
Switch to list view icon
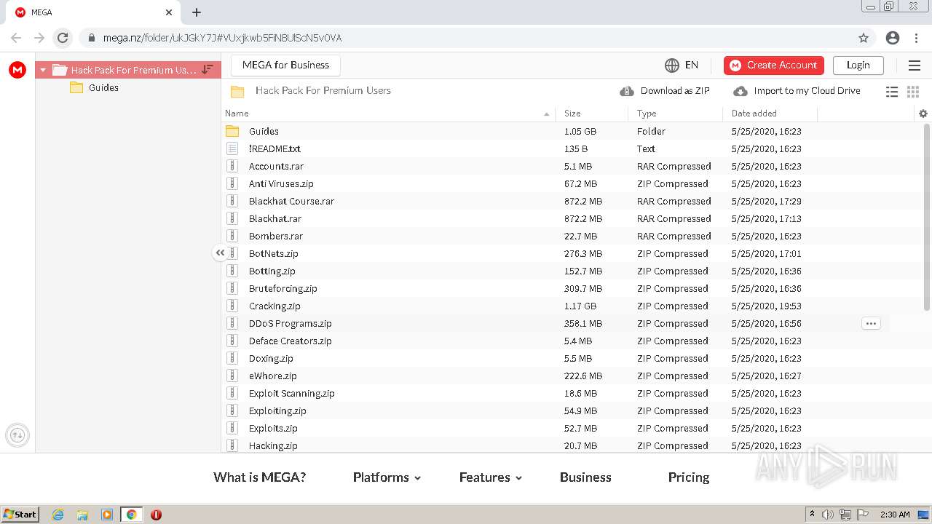(x=892, y=91)
